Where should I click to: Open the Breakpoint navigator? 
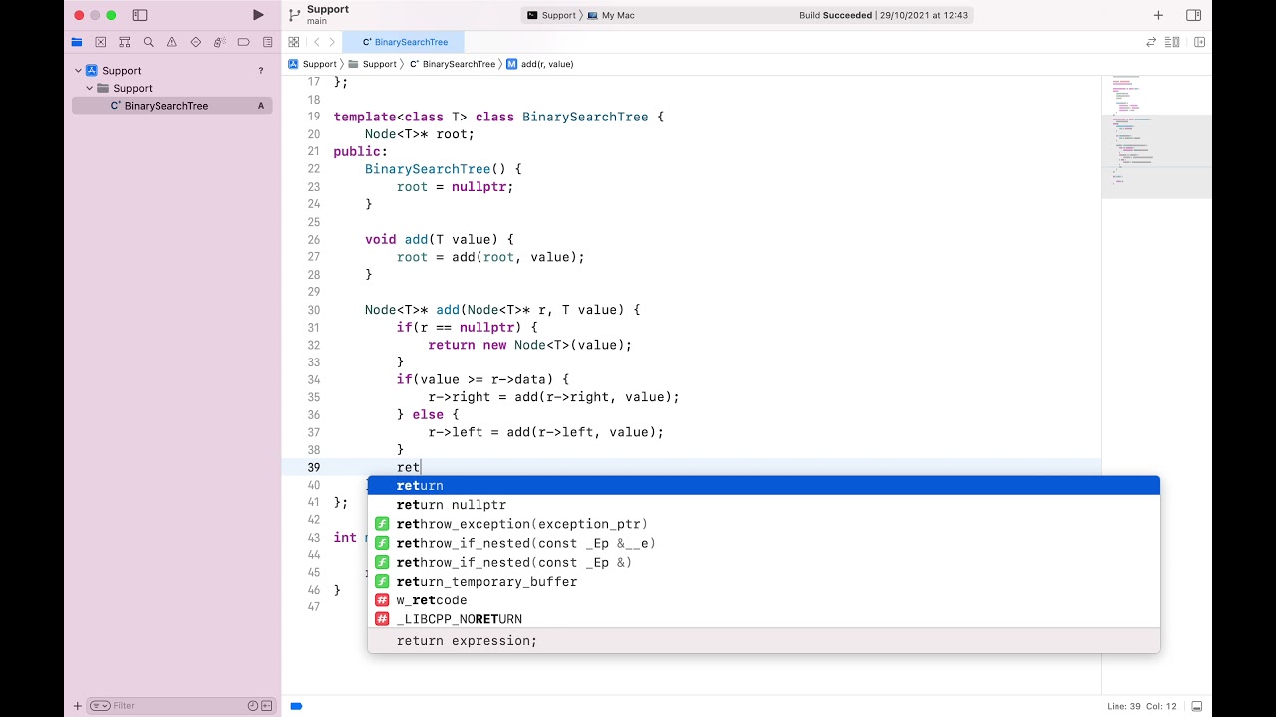pyautogui.click(x=244, y=42)
